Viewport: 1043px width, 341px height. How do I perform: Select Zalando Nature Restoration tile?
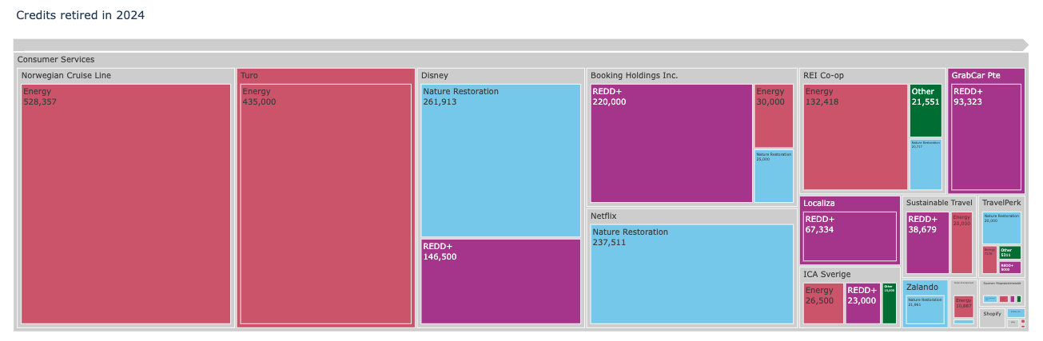pos(925,309)
